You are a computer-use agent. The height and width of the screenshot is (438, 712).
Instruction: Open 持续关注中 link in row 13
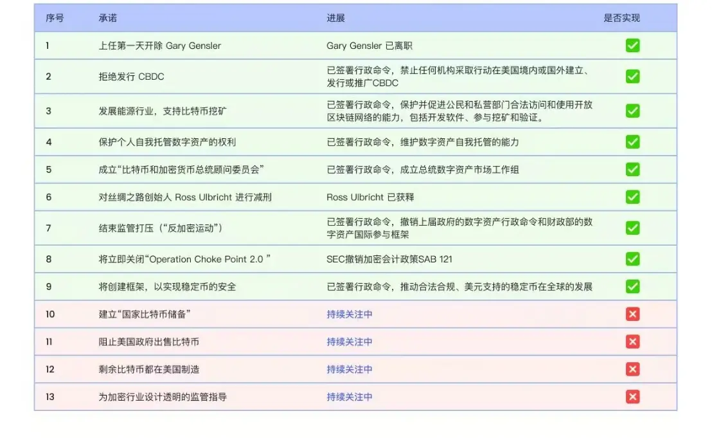click(x=349, y=397)
